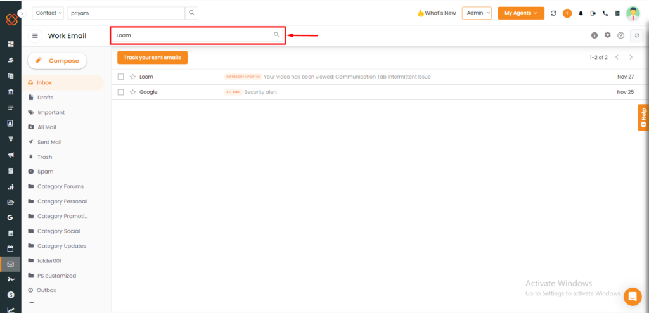Click the G icon in sidebar

click(x=11, y=218)
